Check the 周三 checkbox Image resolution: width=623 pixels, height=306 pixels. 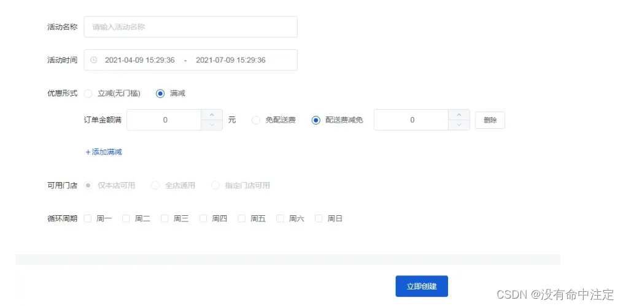coord(164,218)
